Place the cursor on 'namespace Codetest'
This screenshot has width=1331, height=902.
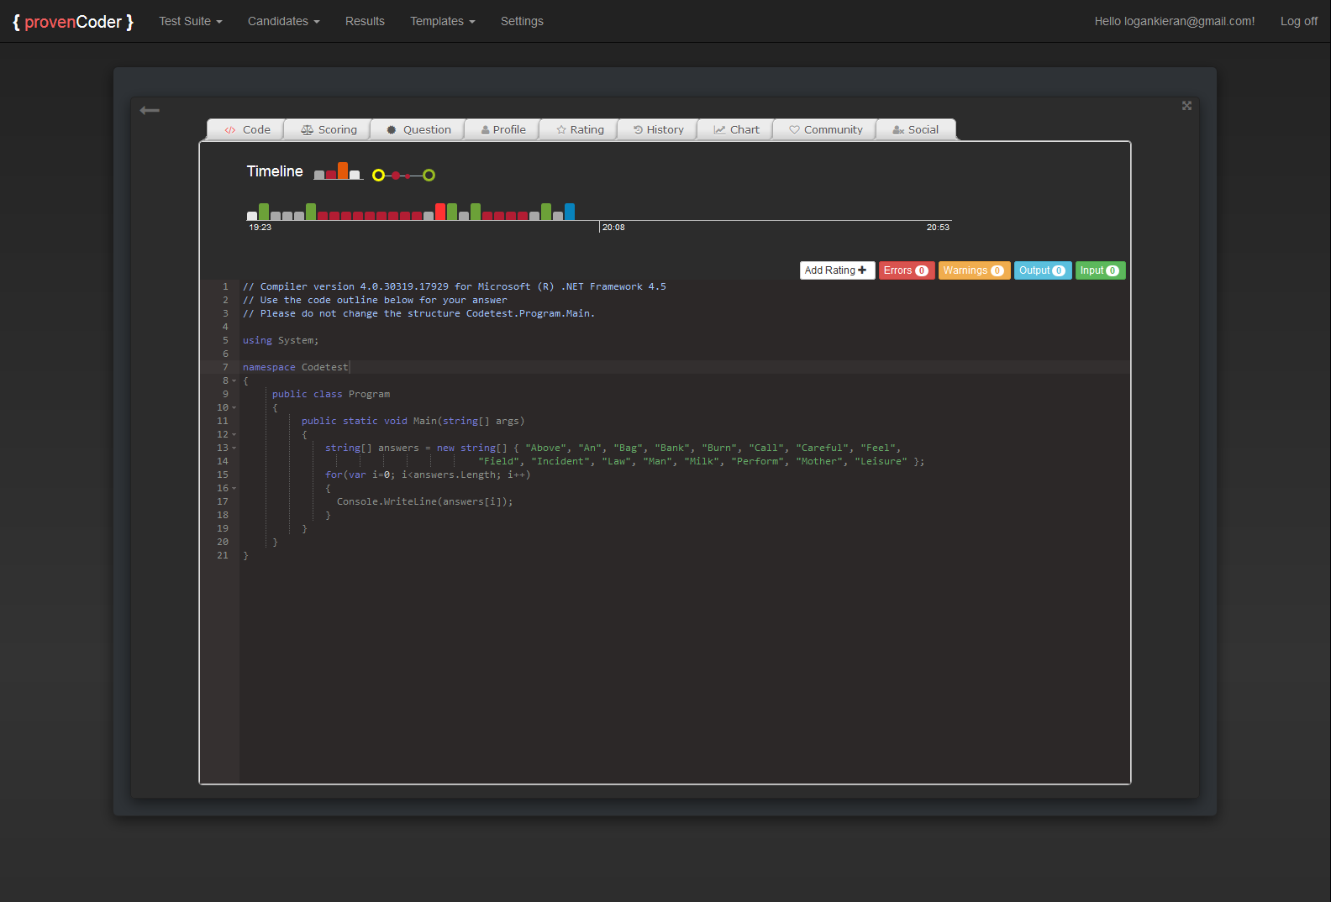295,367
